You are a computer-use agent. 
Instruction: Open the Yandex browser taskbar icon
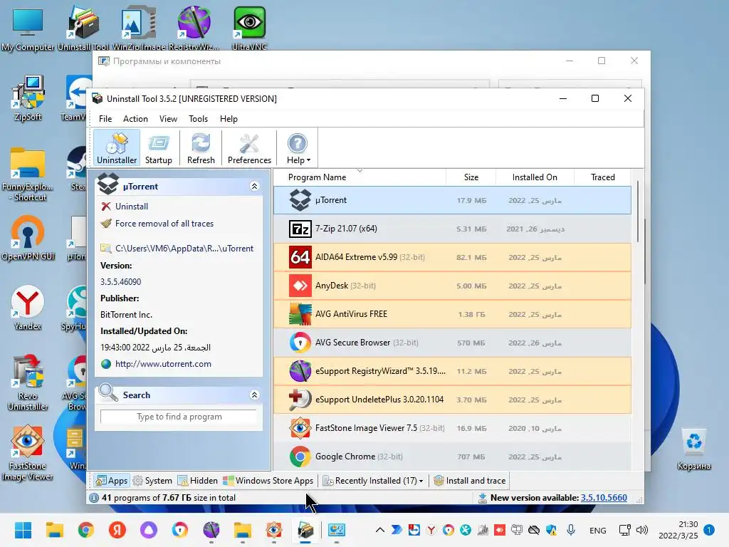click(x=117, y=530)
